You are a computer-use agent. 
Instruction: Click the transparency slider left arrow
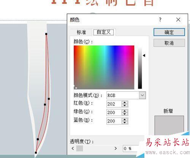(73, 148)
